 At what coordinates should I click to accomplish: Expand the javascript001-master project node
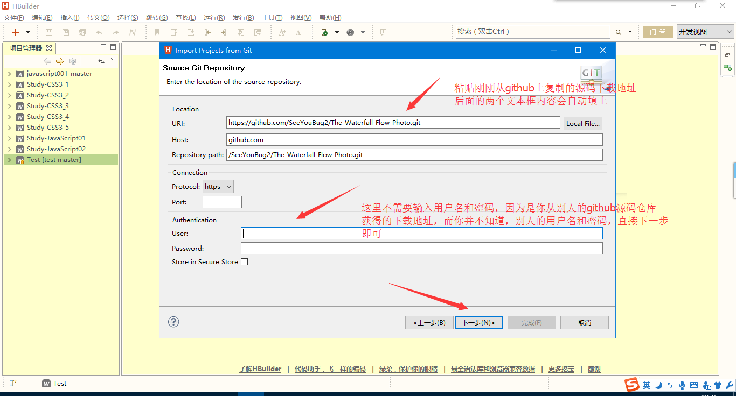[10, 74]
